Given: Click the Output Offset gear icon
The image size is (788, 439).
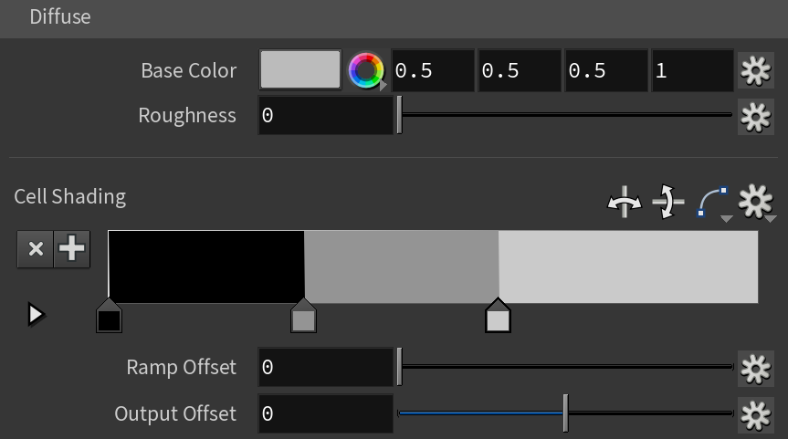Looking at the screenshot, I should [x=755, y=415].
